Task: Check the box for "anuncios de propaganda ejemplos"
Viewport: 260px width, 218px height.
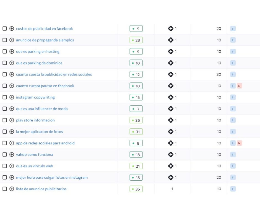Action: 5,40
